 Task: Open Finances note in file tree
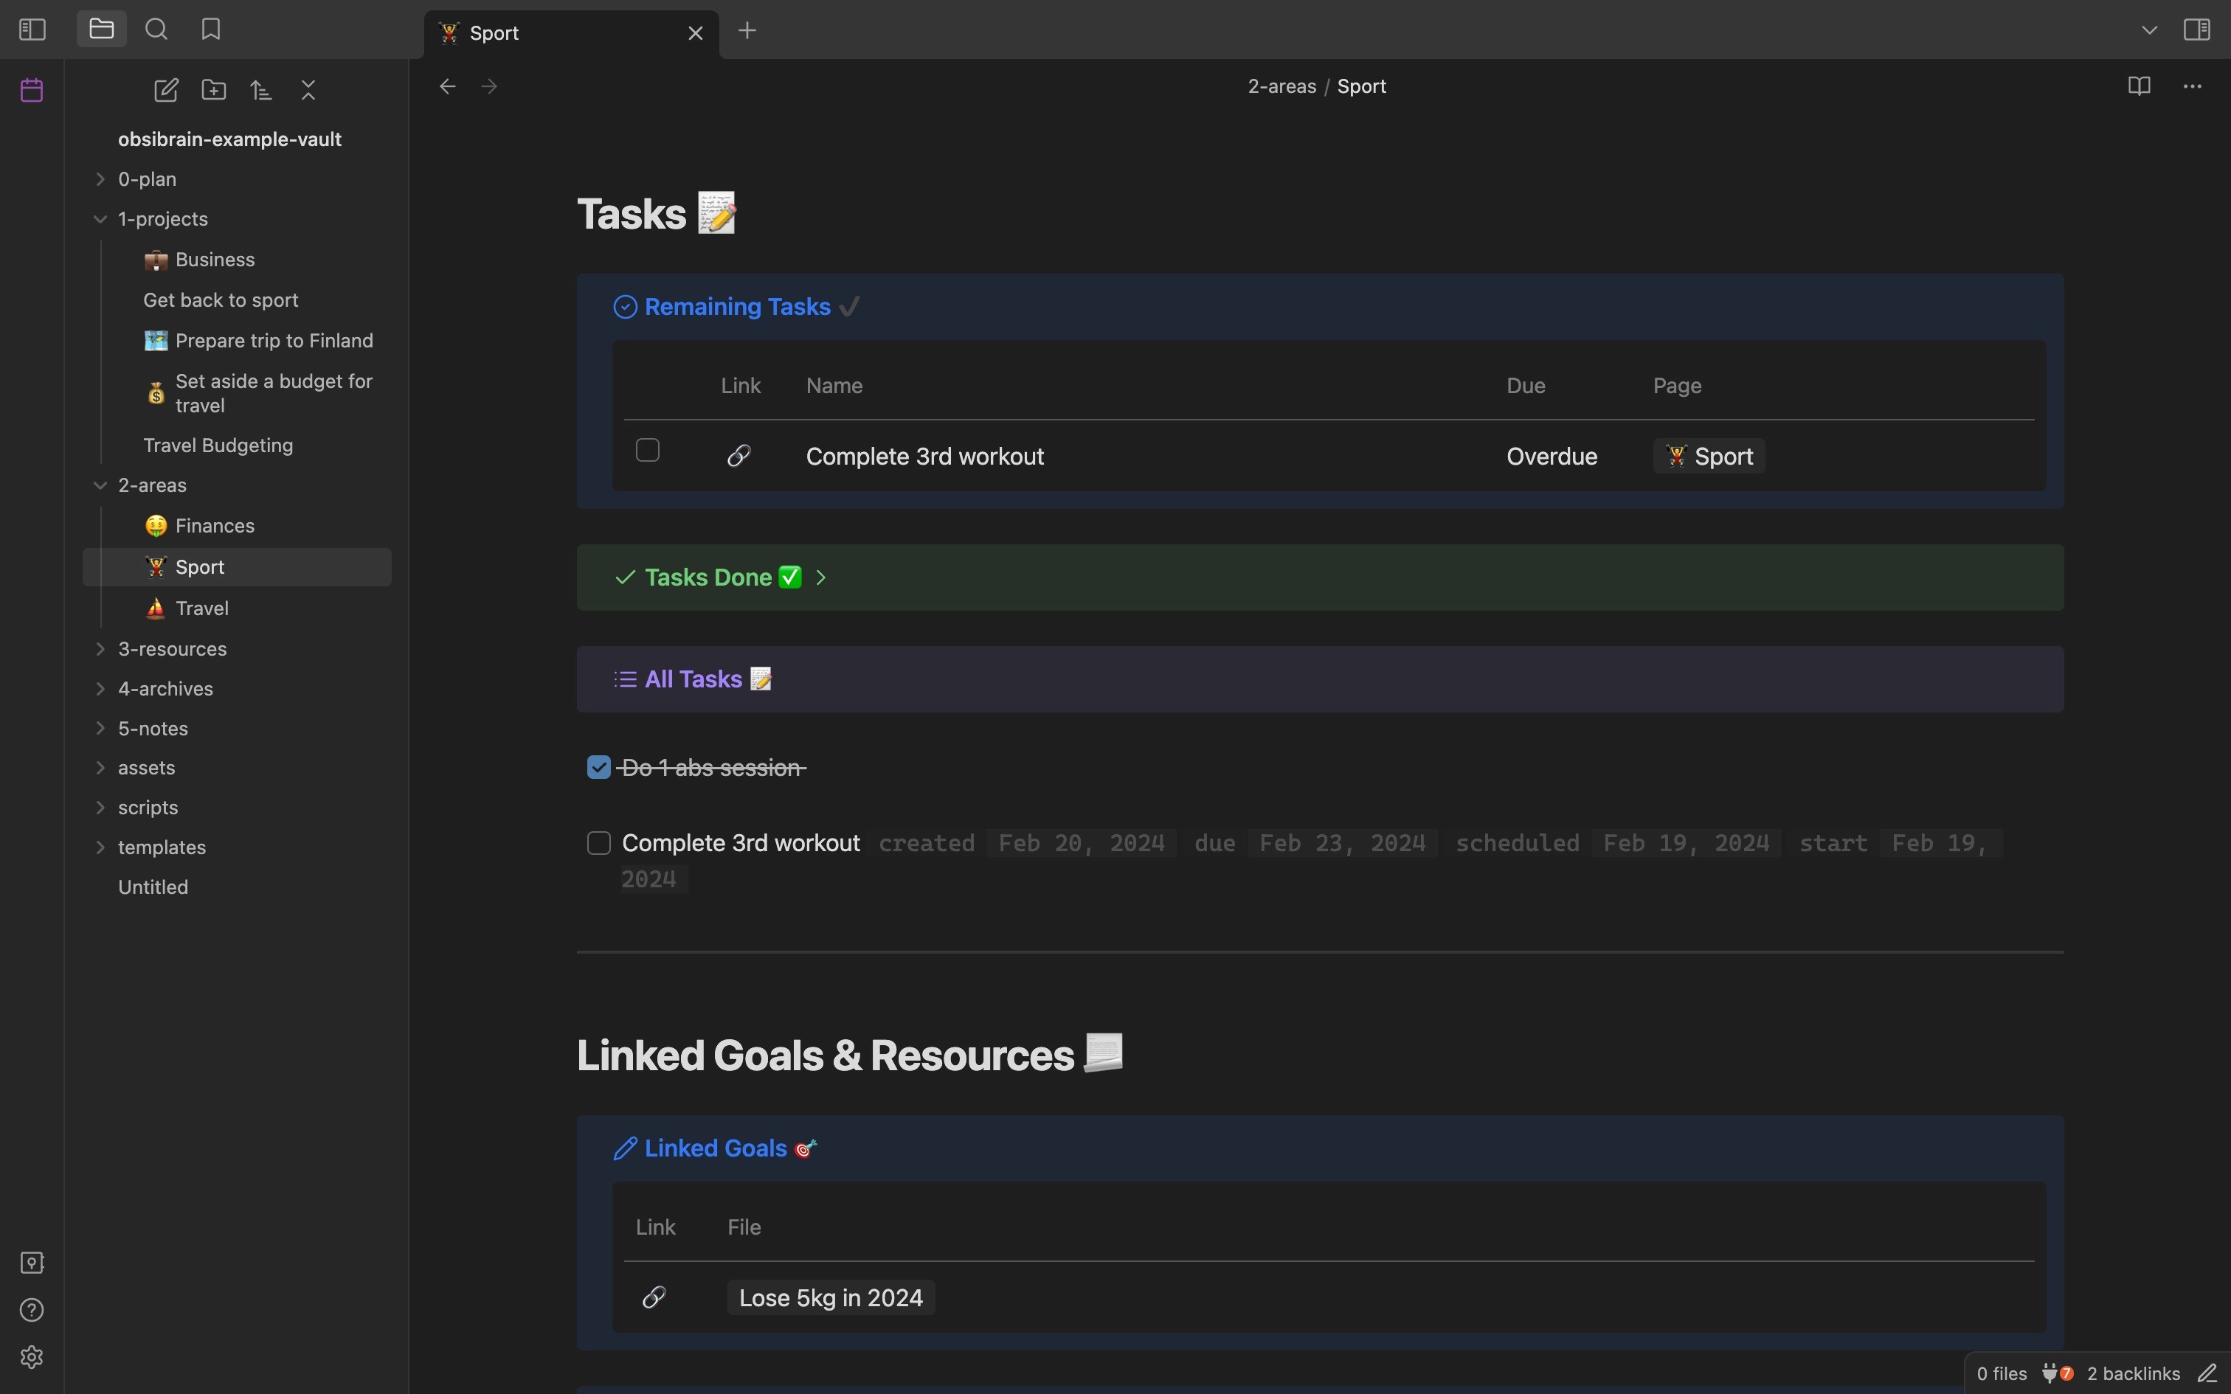coord(215,525)
